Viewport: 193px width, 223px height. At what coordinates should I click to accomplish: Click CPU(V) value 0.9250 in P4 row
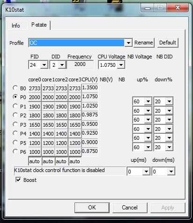90,133
